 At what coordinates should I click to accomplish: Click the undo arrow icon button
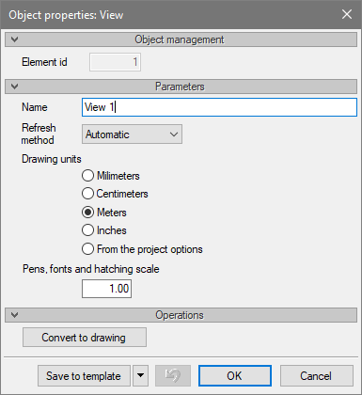point(173,375)
